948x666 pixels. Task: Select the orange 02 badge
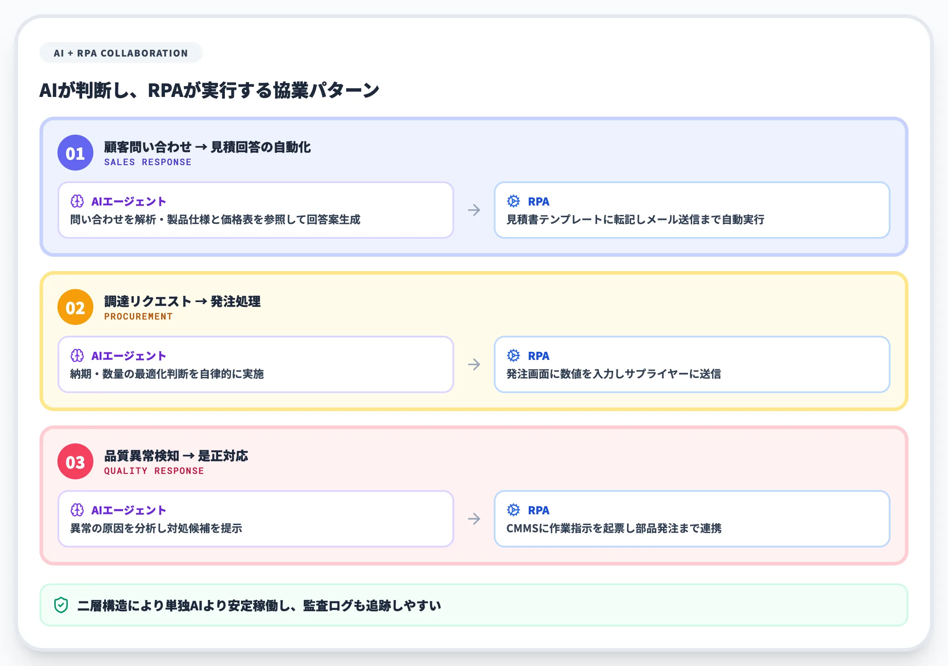click(75, 308)
